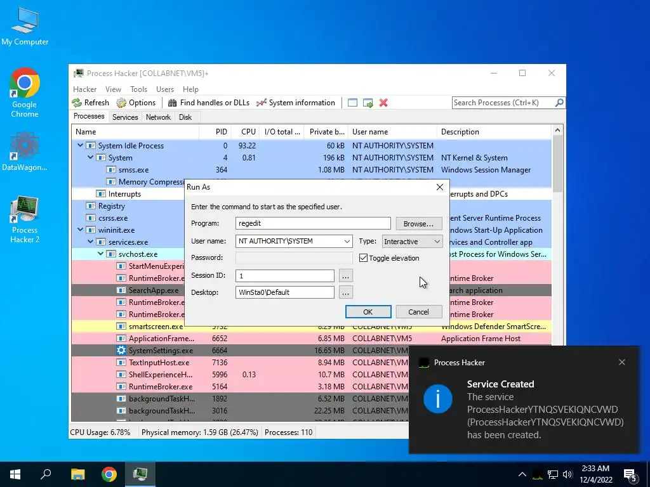Image resolution: width=650 pixels, height=487 pixels.
Task: Click the Desktop ellipsis button
Action: (346, 292)
